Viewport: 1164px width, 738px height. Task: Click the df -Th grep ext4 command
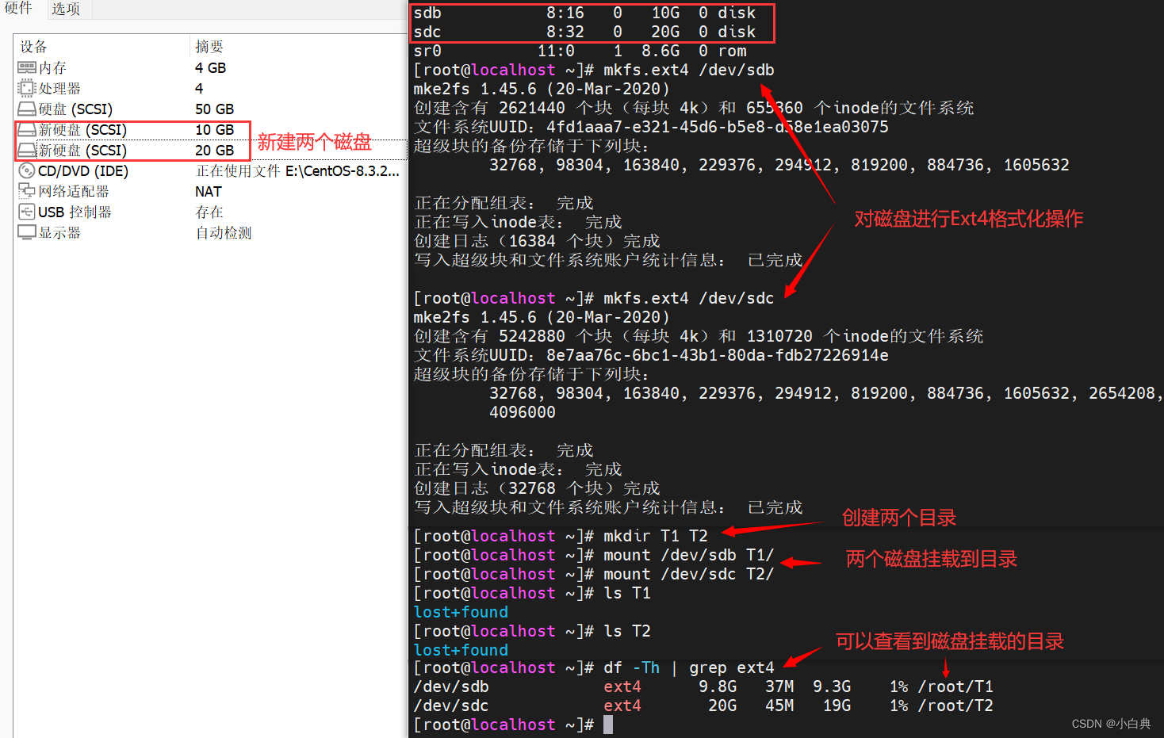click(594, 668)
